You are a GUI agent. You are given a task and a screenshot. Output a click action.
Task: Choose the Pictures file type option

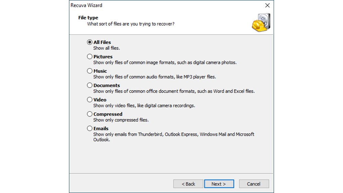point(90,57)
